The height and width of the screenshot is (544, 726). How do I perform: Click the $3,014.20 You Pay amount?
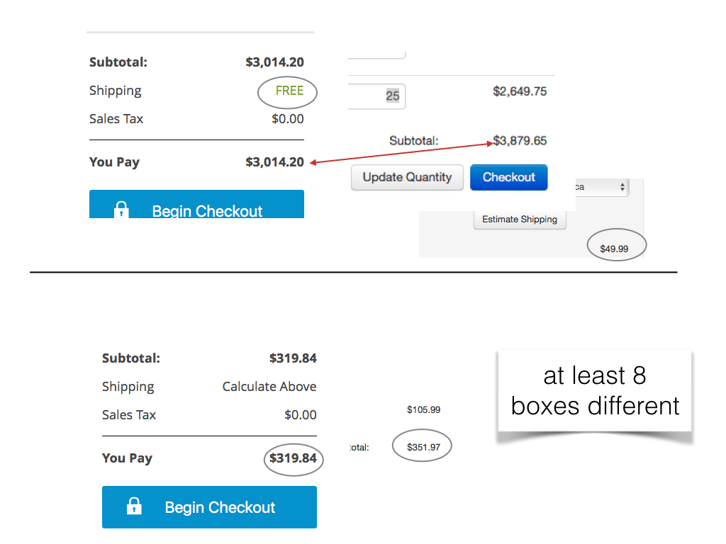point(274,162)
